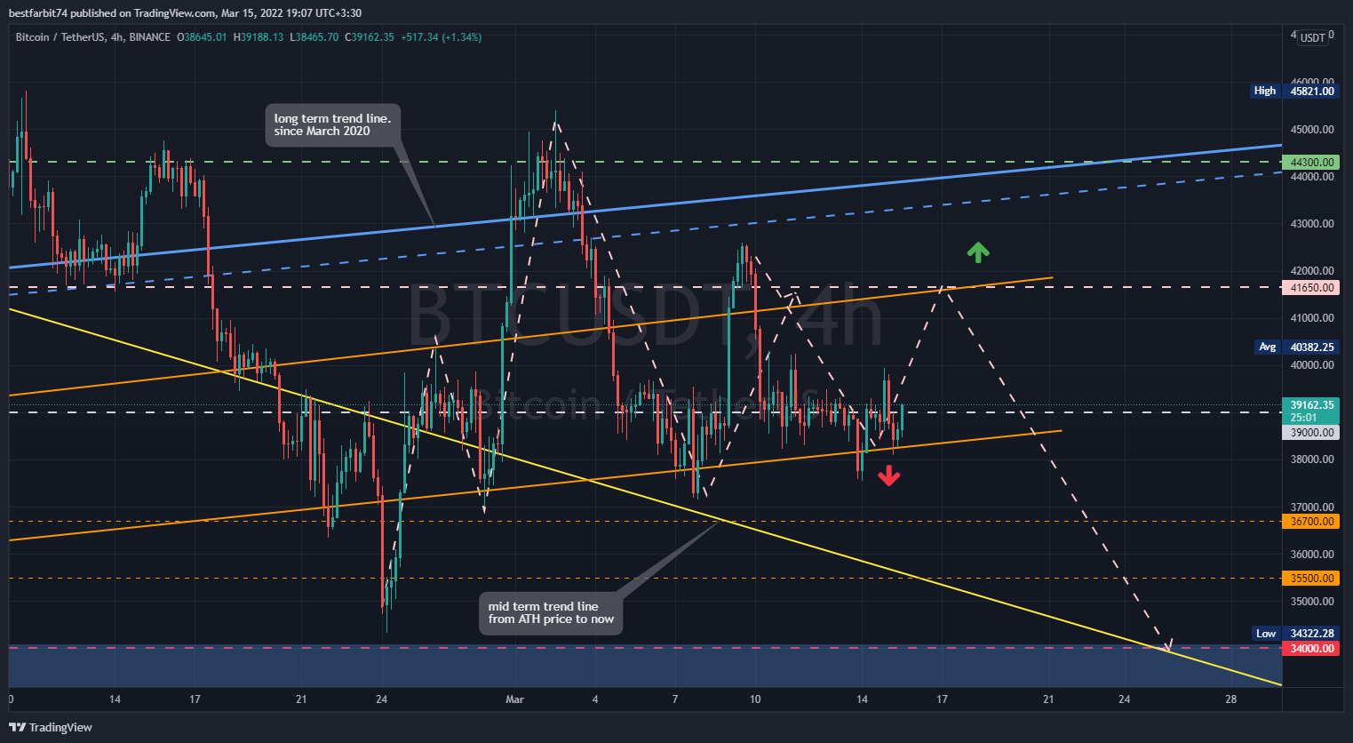
Task: Click the 42000.00 price axis tick
Action: tap(1312, 270)
